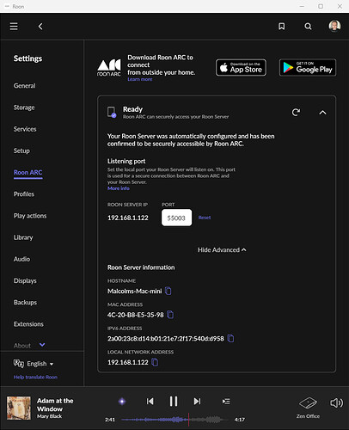349x430 pixels.
Task: Go back with the arrow icon
Action: (x=40, y=27)
